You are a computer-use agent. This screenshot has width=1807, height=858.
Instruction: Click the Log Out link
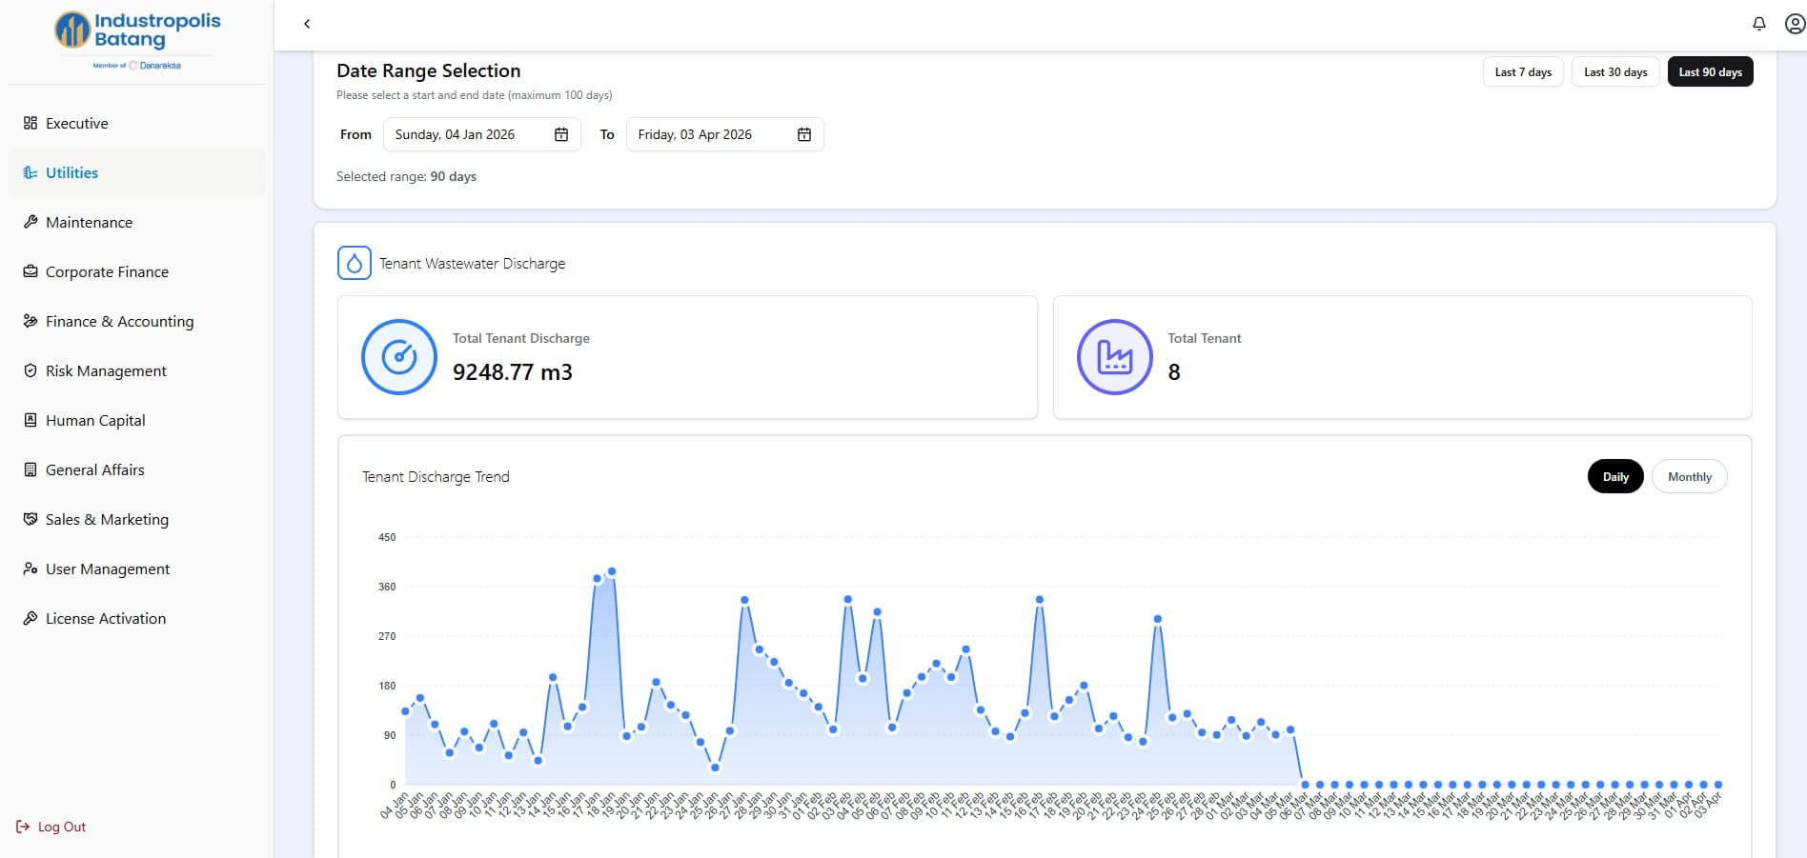tap(51, 827)
